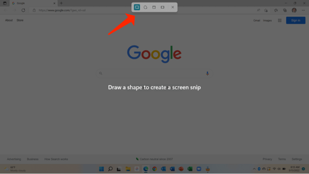Screen dimensions: 309x174
Task: Open volume tray icon
Action: pos(279,169)
